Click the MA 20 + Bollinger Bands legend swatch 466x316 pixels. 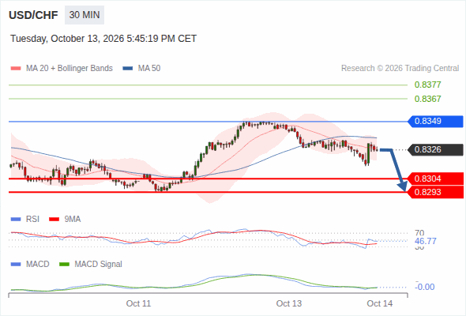pyautogui.click(x=16, y=69)
